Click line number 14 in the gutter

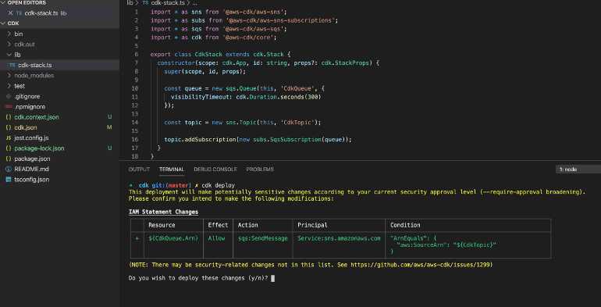pyautogui.click(x=134, y=123)
